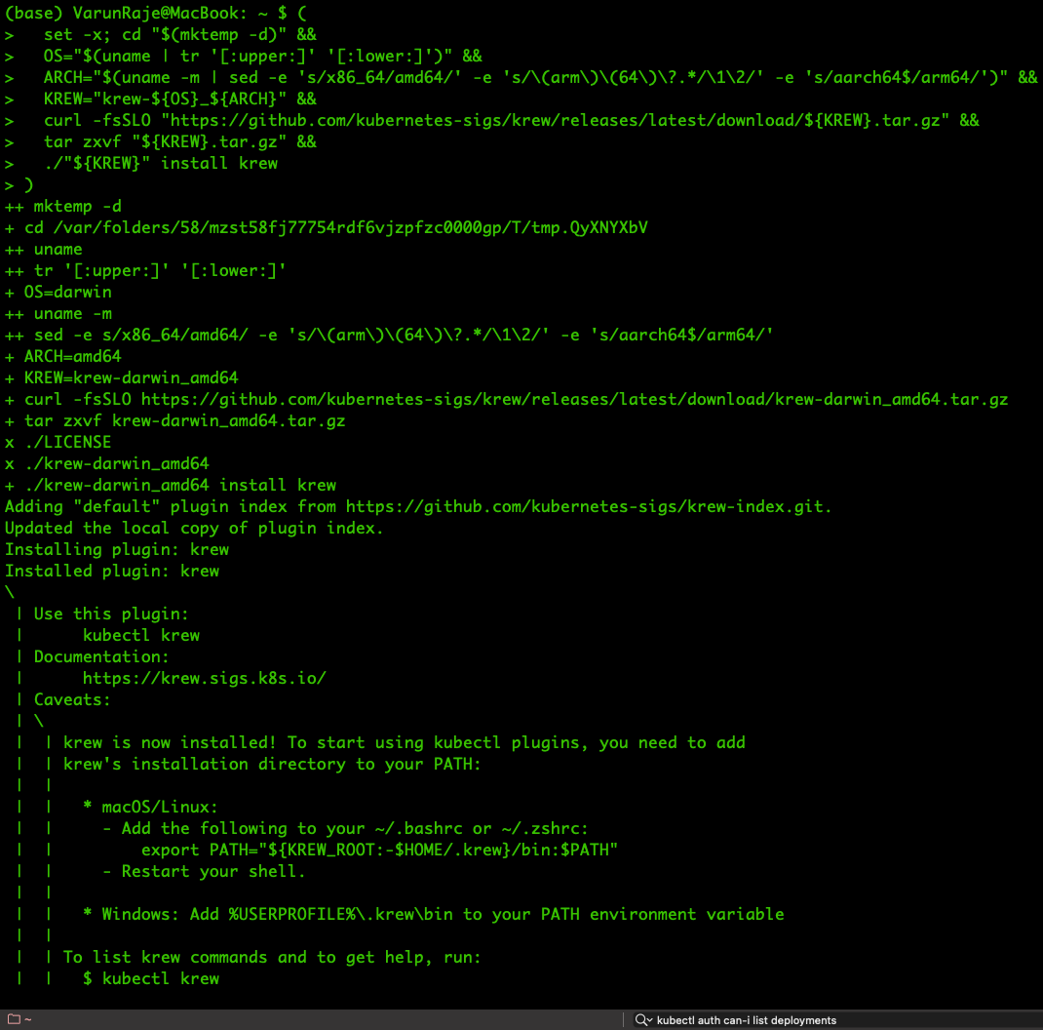Click the './"${KREW}" install krew' input line
The height and width of the screenshot is (1030, 1043).
pyautogui.click(x=160, y=163)
